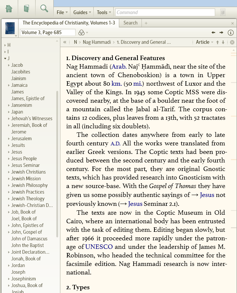Click the contents pane scrollbar thumb
237x293 pixels.
coord(57,164)
